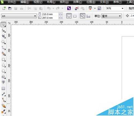Create a new document
The image size is (134, 116).
point(4,8)
